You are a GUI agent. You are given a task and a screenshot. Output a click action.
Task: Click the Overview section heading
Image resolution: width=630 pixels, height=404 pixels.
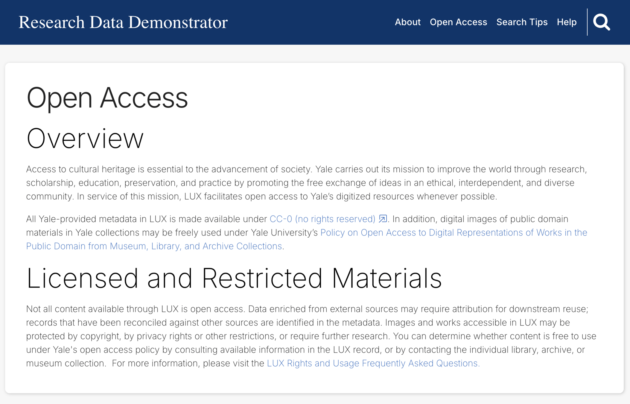tap(85, 138)
